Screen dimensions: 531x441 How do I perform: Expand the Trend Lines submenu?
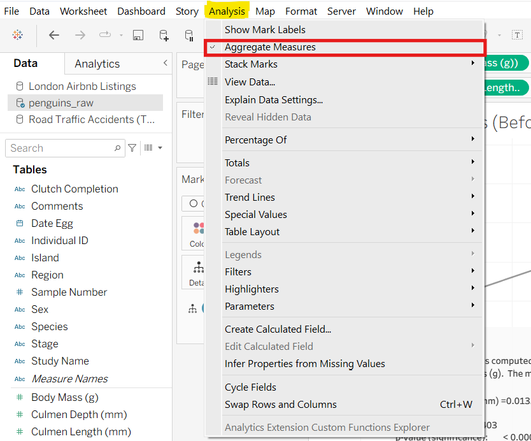pyautogui.click(x=250, y=198)
